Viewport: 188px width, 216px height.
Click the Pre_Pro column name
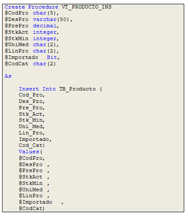(x=31, y=108)
